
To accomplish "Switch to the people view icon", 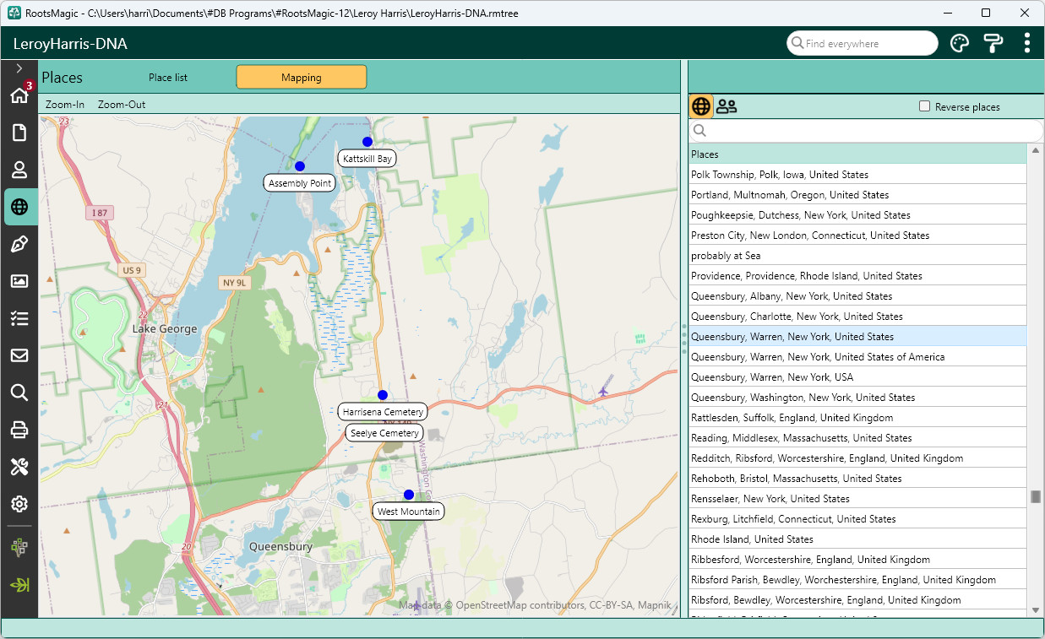I will (x=727, y=106).
